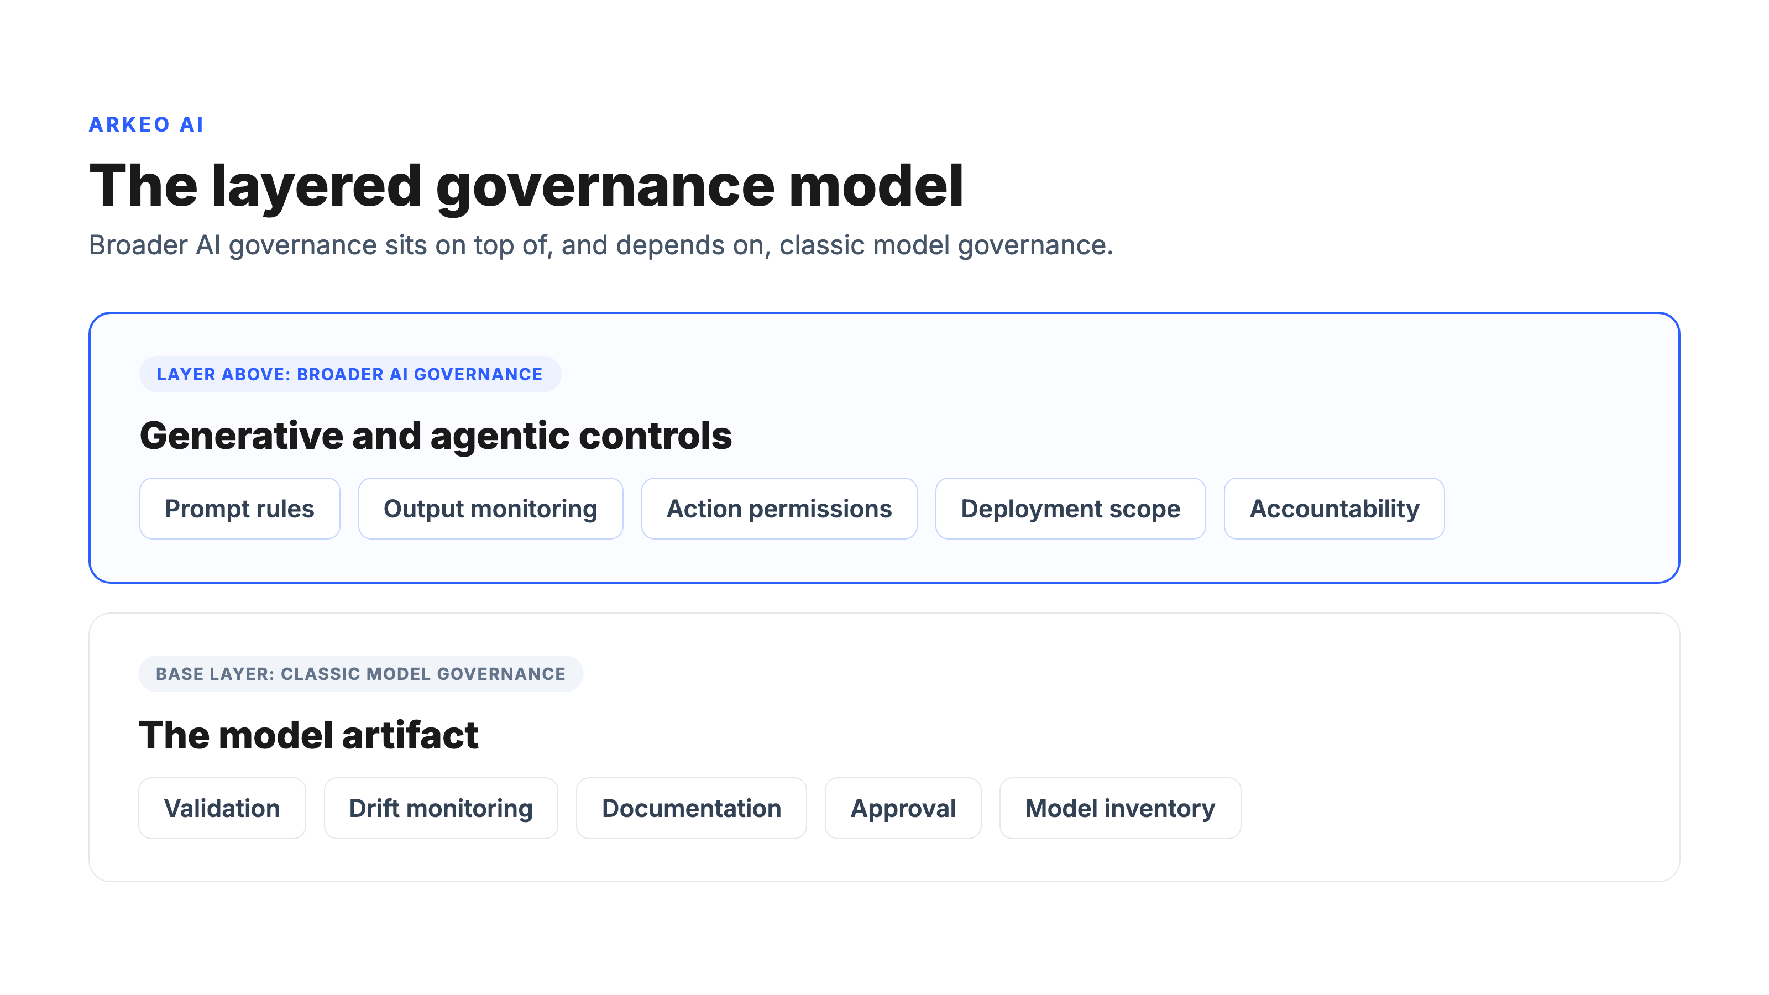Select the Output monitoring chip

tap(490, 509)
